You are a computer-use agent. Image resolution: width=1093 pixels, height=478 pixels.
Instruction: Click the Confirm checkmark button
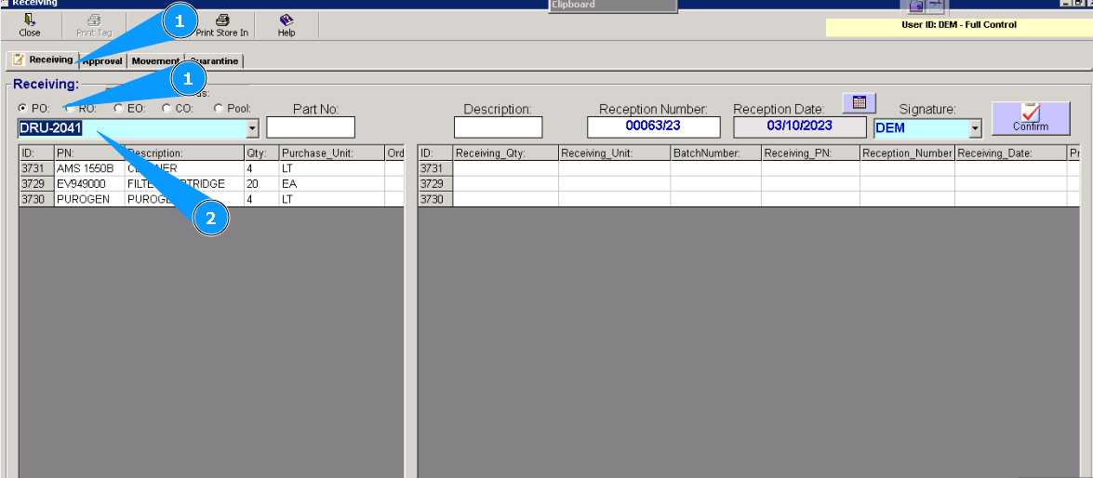(1031, 118)
